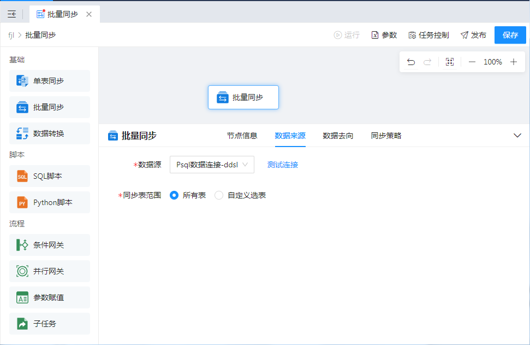Click the fit-to-canvas icon in zoom toolbar
This screenshot has width=530, height=345.
pos(450,62)
